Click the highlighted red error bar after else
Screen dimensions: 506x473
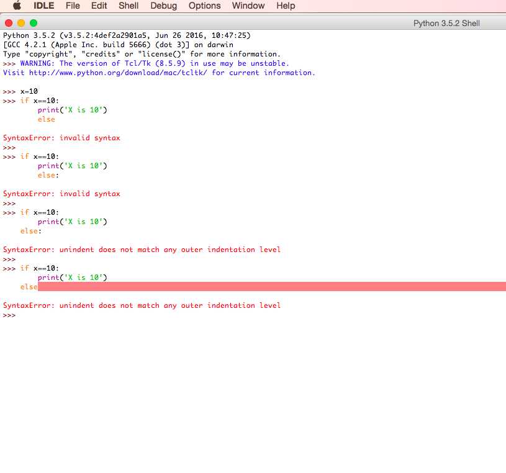click(x=272, y=287)
